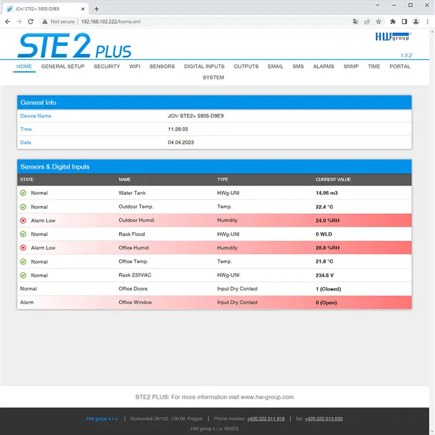
Task: Open the extensions puzzle icon
Action: (393, 21)
